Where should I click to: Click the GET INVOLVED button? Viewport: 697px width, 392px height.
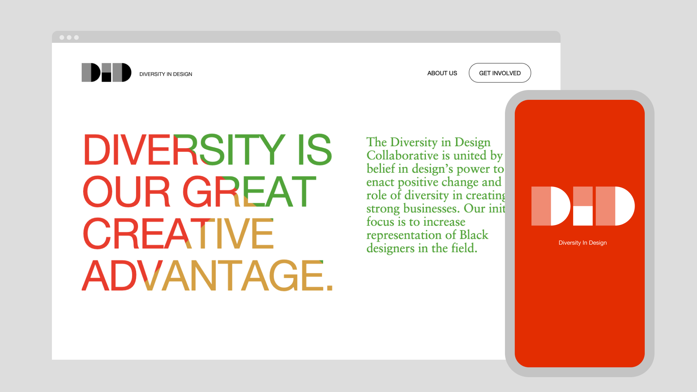500,73
